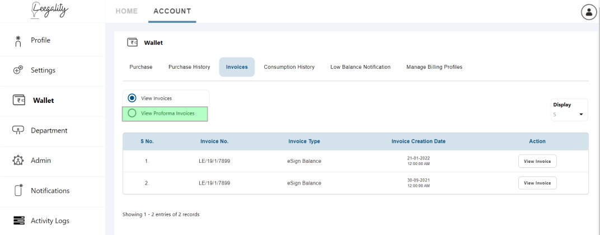Click the Showing 1 - 2 entries text
600x235 pixels.
[x=161, y=214]
